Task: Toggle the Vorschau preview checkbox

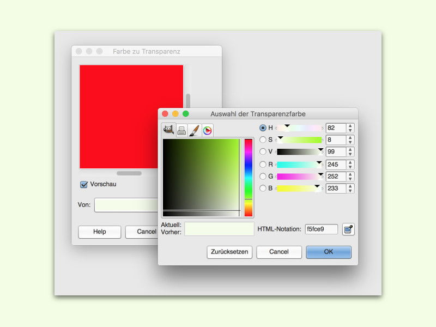Action: click(84, 184)
